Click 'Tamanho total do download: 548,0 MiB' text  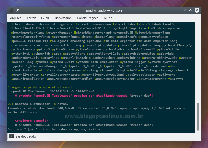(42, 108)
